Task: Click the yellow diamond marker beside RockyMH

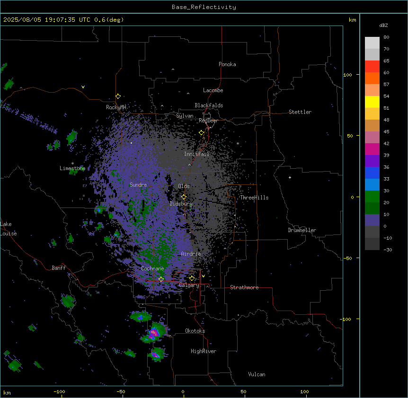Action: pos(118,96)
